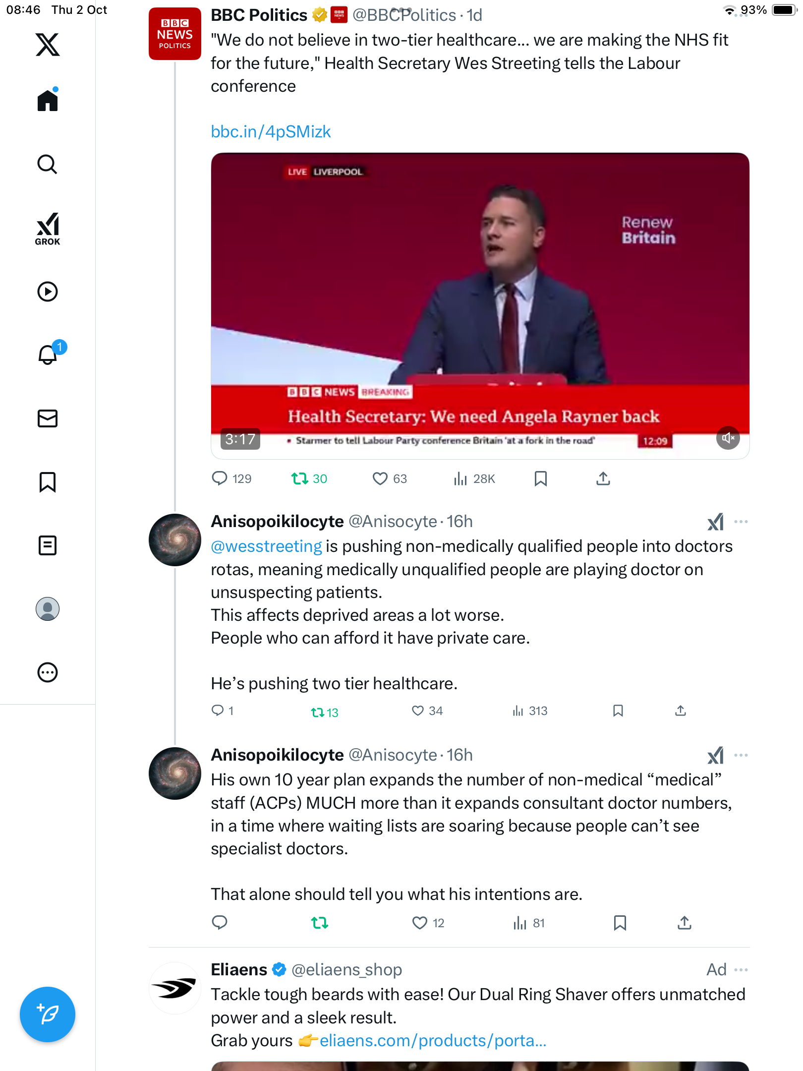
Task: Open the bbc.in/4pSMizk link
Action: (271, 131)
